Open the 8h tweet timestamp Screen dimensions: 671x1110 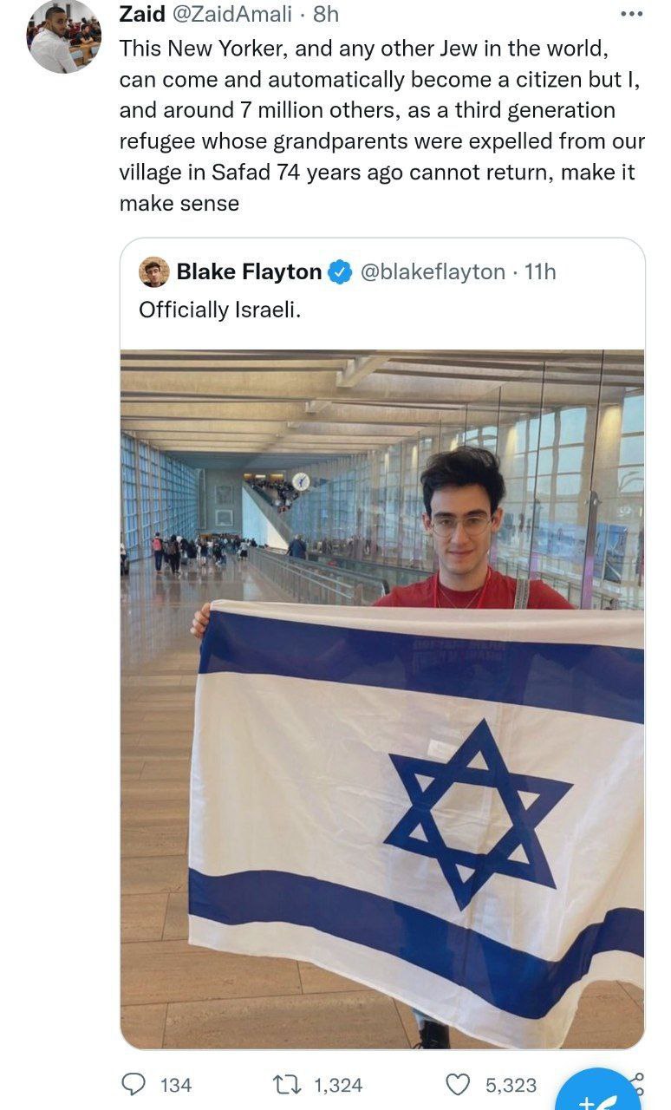point(326,14)
